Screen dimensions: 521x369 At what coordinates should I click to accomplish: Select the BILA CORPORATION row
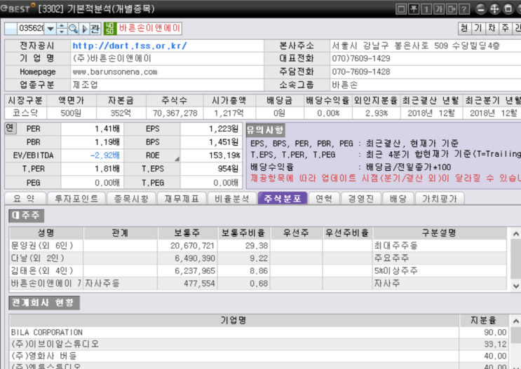[x=259, y=333]
